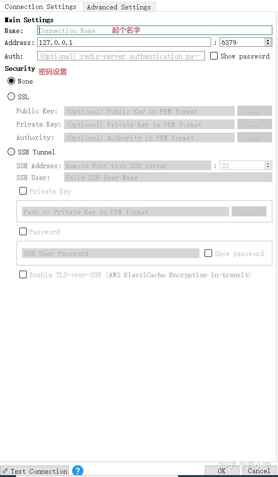
Task: Tick the Private Key checkbox
Action: point(23,191)
